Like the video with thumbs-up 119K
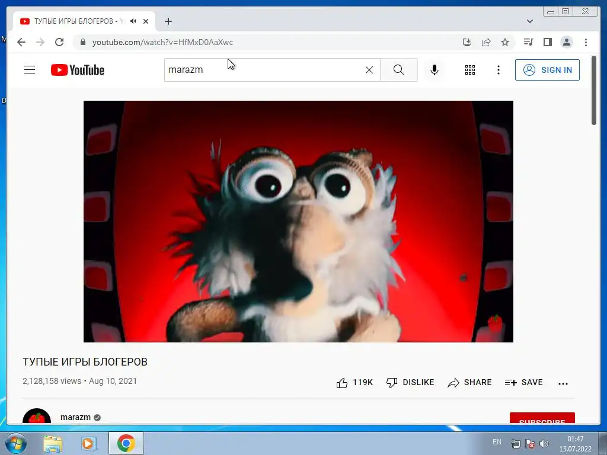The width and height of the screenshot is (607, 455). click(354, 383)
